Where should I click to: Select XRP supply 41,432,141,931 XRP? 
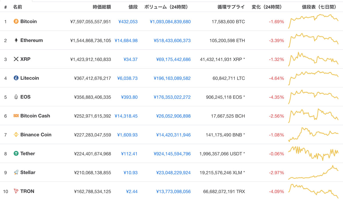[x=222, y=59]
